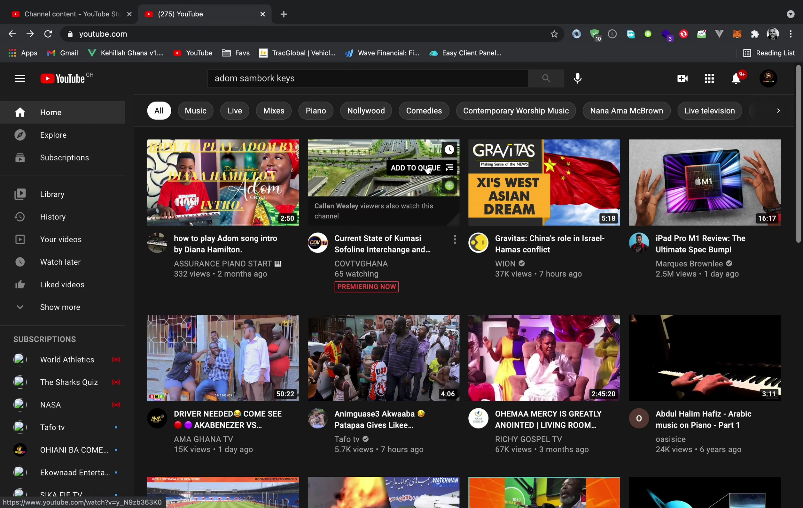Select the All filter chip

(x=159, y=110)
